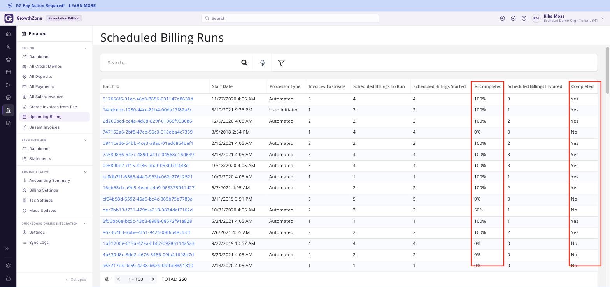Viewport: 610px width, 287px height.
Task: Select Create Invoices from File
Action: coord(53,107)
